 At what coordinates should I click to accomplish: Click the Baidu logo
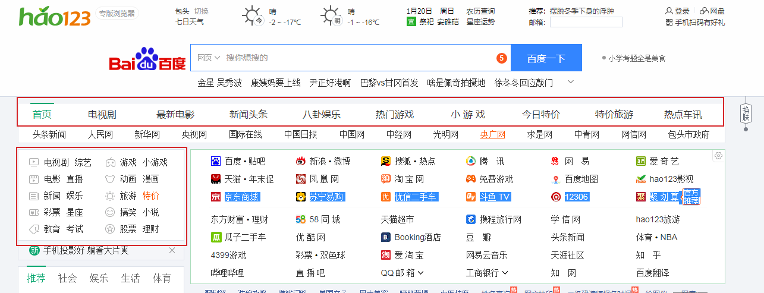147,59
